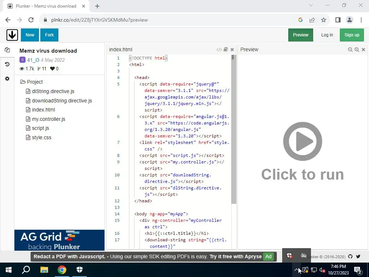369x277 pixels.
Task: Open the settings gear in sidebar
Action: (x=7, y=79)
